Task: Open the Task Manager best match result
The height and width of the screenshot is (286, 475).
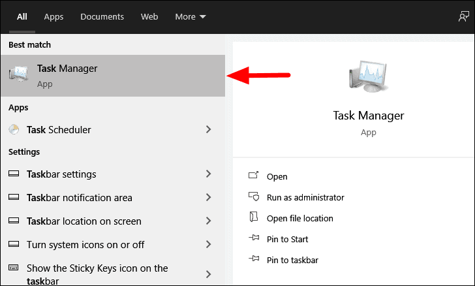Action: pyautogui.click(x=113, y=76)
